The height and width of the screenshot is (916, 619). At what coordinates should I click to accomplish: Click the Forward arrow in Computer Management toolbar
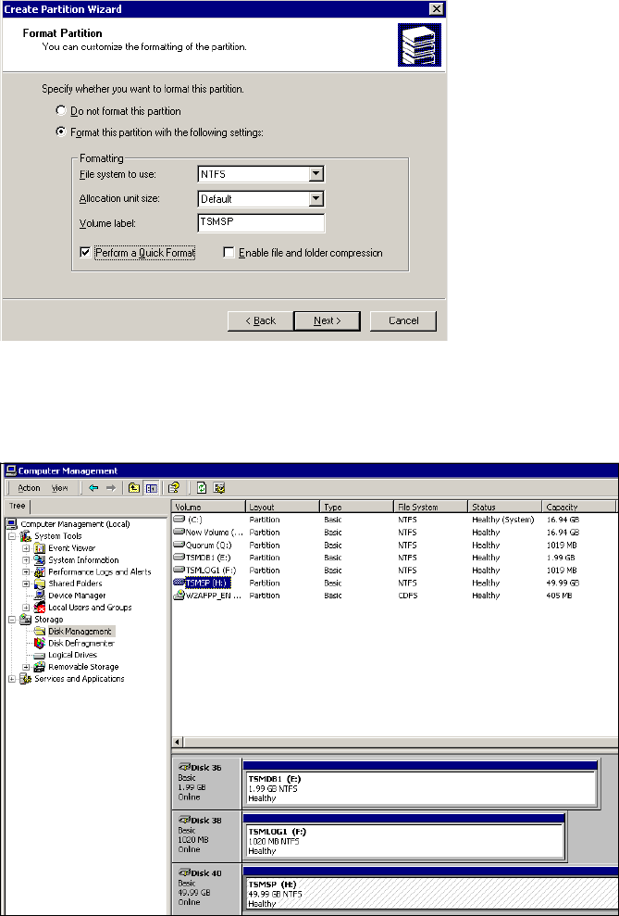[110, 488]
